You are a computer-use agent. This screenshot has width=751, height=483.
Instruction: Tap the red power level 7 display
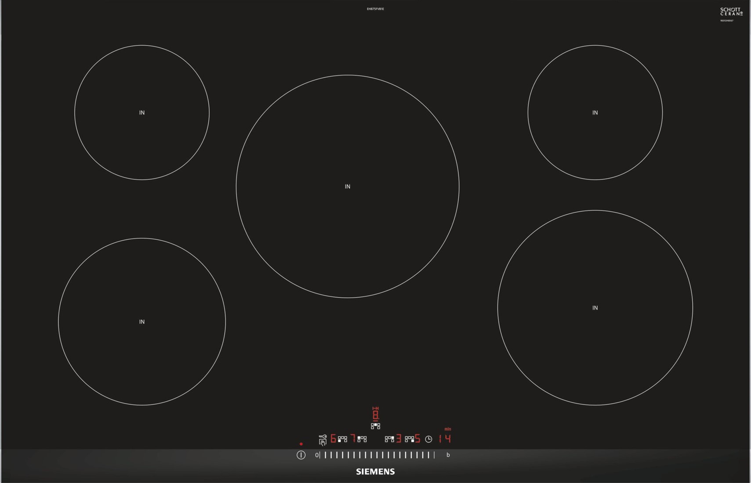353,438
